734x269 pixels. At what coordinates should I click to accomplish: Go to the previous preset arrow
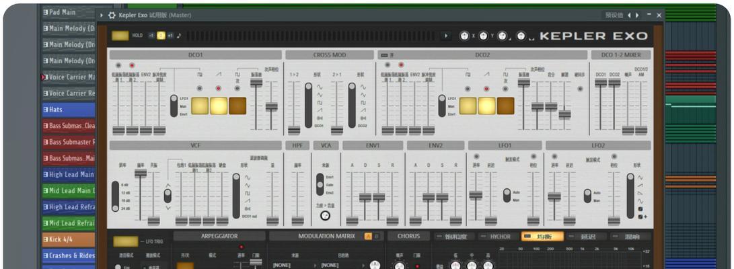pos(629,15)
